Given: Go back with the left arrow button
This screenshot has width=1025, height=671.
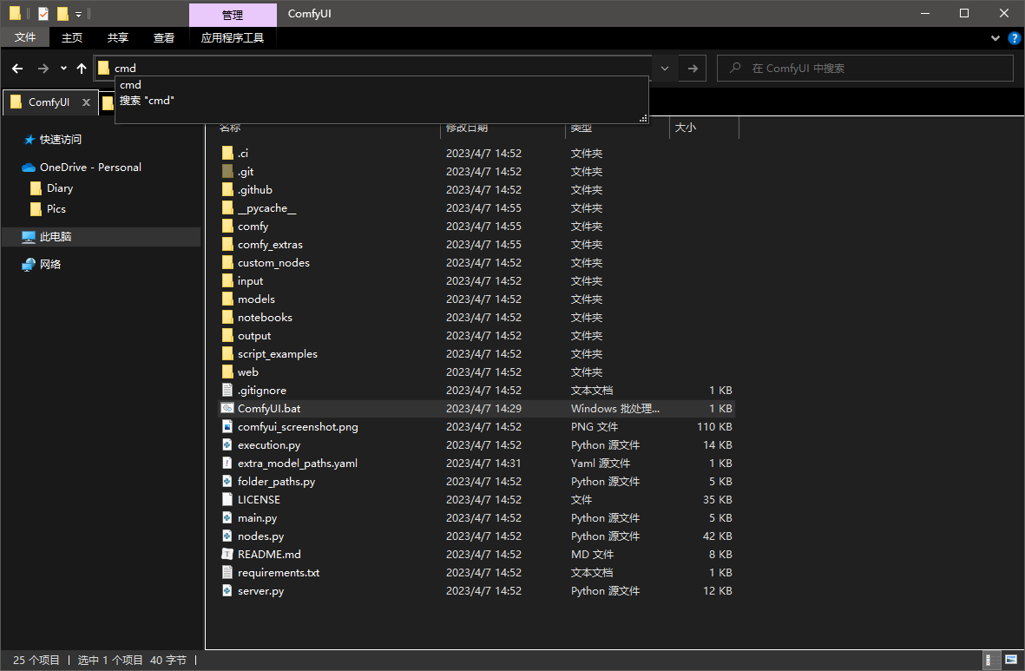Looking at the screenshot, I should (17, 68).
